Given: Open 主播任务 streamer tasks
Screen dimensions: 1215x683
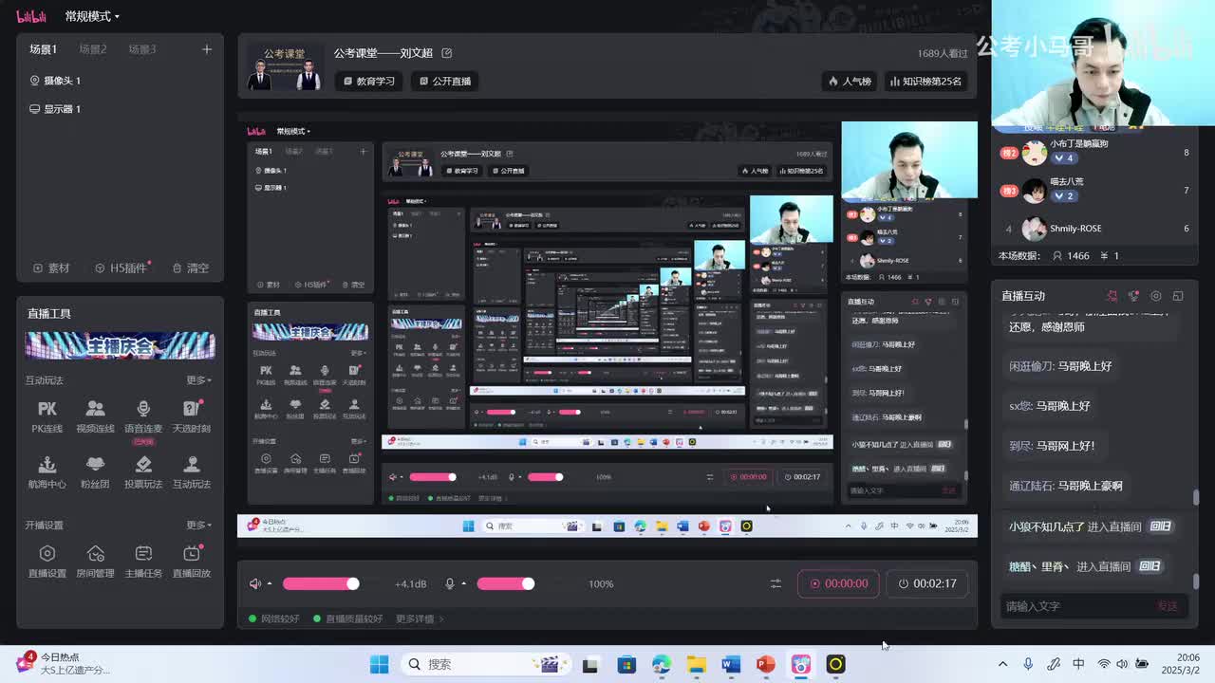Looking at the screenshot, I should click(x=143, y=561).
